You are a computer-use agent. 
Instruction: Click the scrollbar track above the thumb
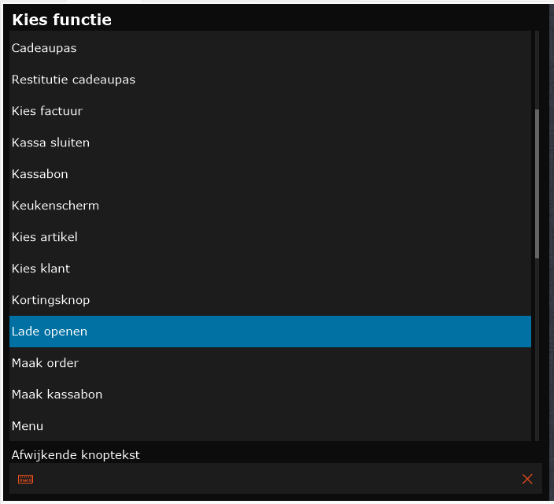[x=537, y=70]
